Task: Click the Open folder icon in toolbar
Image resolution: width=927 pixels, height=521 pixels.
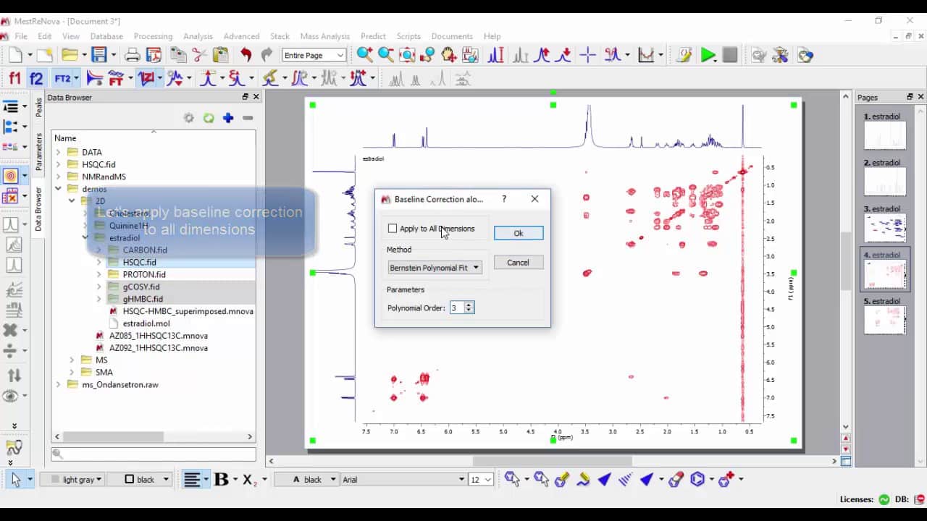Action: [x=70, y=55]
